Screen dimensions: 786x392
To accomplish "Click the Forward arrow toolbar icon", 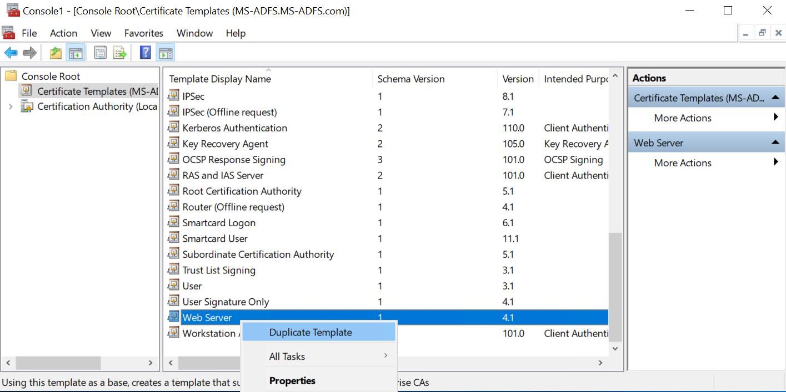I will [29, 53].
